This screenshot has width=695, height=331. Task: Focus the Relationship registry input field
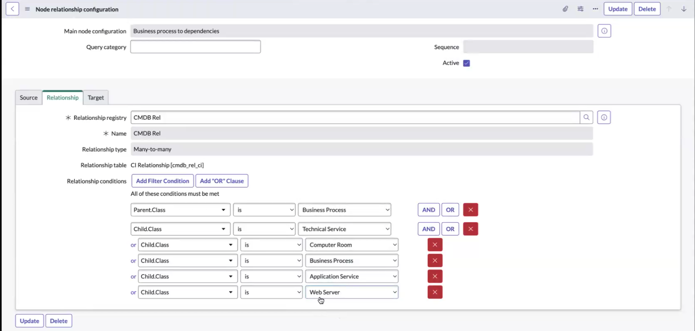[356, 118]
